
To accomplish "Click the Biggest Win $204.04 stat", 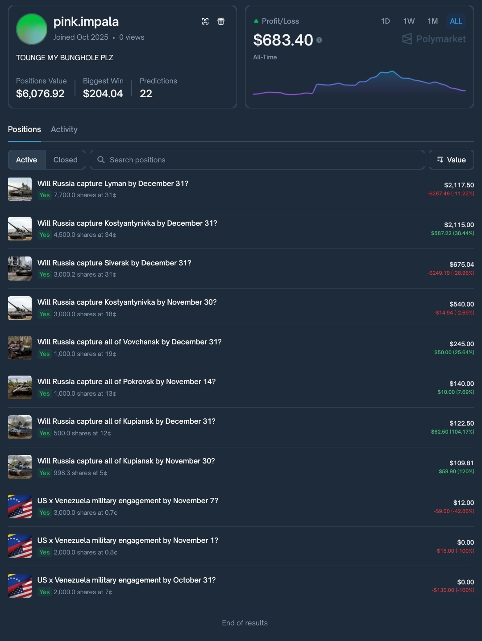I will [x=103, y=88].
